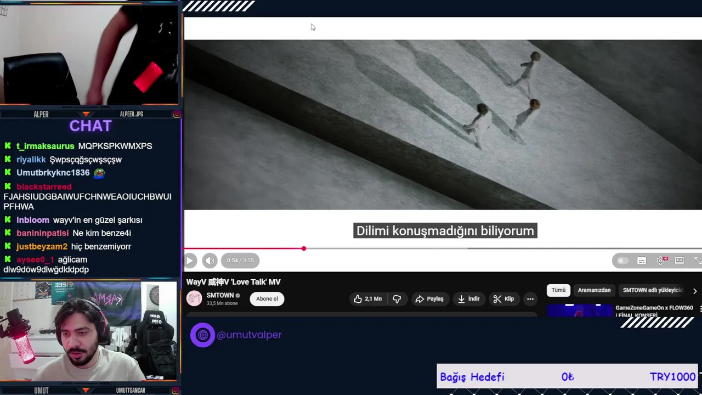This screenshot has height=395, width=702.
Task: Click the Kick badge beside t_irmaksaurus
Action: point(8,146)
